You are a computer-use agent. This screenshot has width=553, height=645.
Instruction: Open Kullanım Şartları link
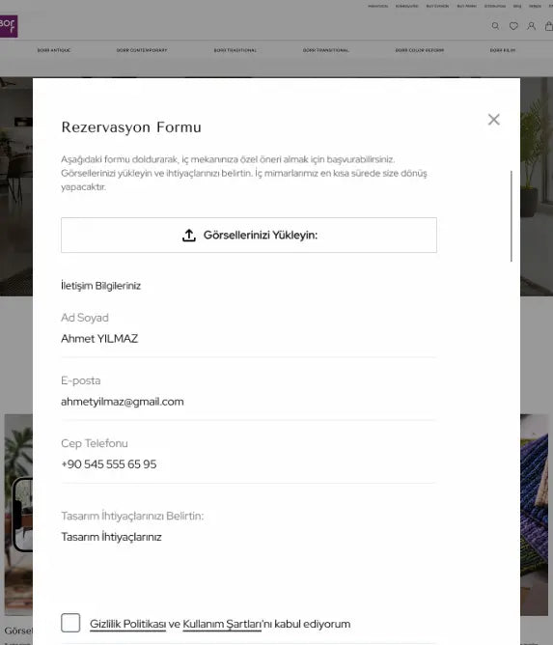click(222, 624)
